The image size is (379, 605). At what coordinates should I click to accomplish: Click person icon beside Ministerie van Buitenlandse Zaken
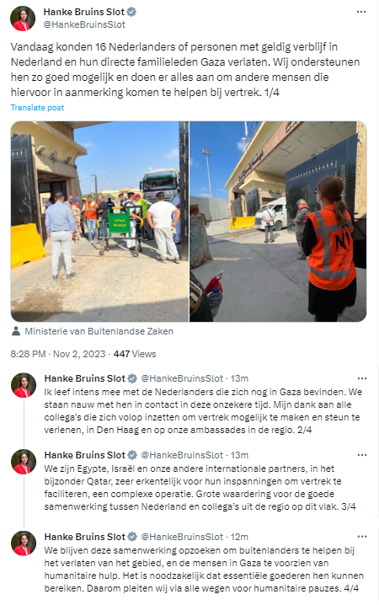pos(16,331)
